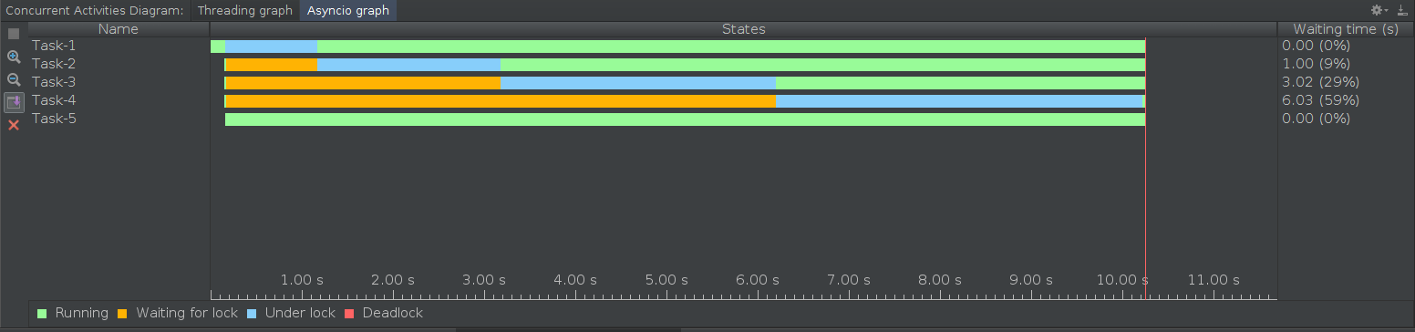Click the Task-3 waiting time 3.02 (29%)
1415x332 pixels.
pyautogui.click(x=1320, y=82)
